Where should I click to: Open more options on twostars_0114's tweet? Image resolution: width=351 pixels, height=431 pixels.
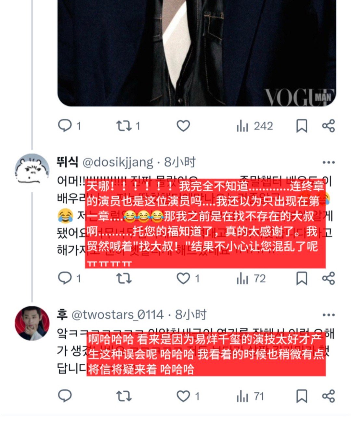328,315
